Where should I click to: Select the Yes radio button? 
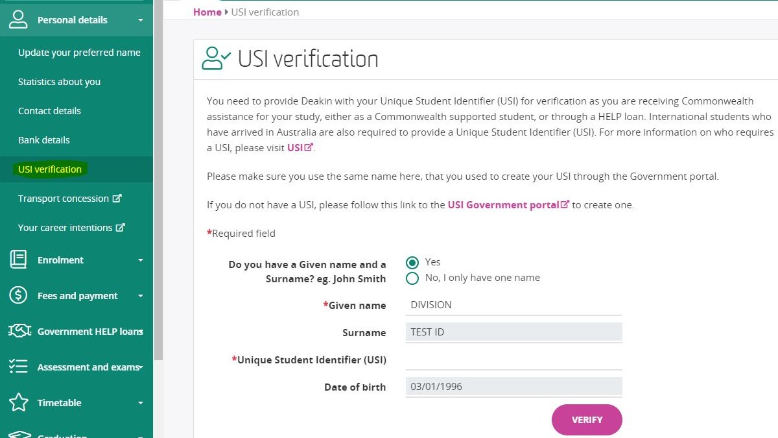pos(412,263)
